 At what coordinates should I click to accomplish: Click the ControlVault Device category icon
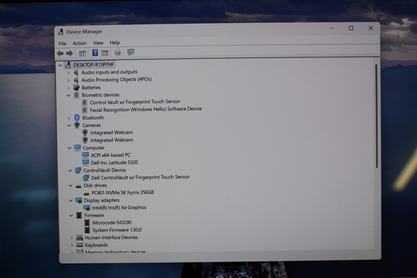(x=78, y=170)
